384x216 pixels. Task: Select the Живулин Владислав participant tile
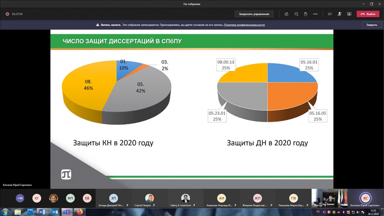pos(257,199)
